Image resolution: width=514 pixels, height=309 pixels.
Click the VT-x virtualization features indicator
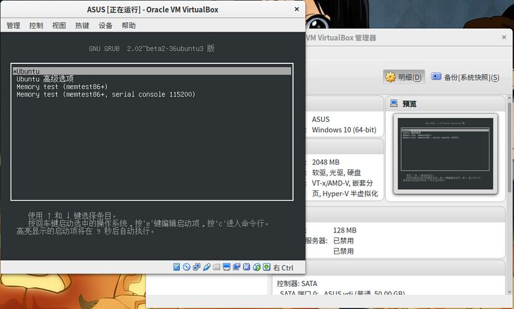246,267
